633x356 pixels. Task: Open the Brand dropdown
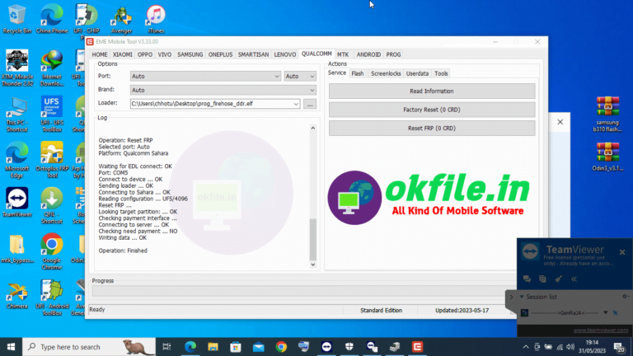click(223, 90)
